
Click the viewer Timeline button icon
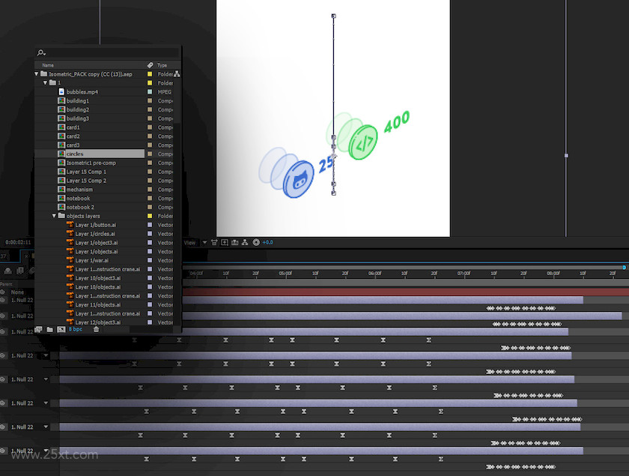click(x=234, y=242)
